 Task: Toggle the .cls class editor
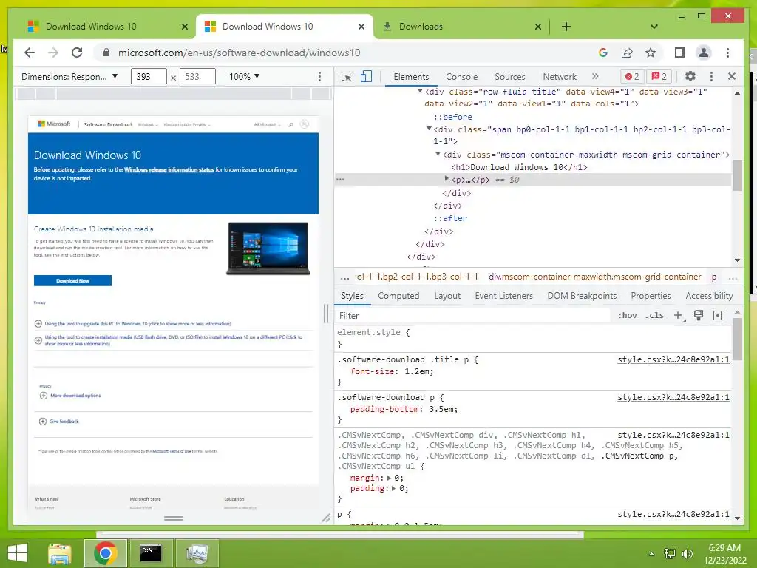pos(654,315)
